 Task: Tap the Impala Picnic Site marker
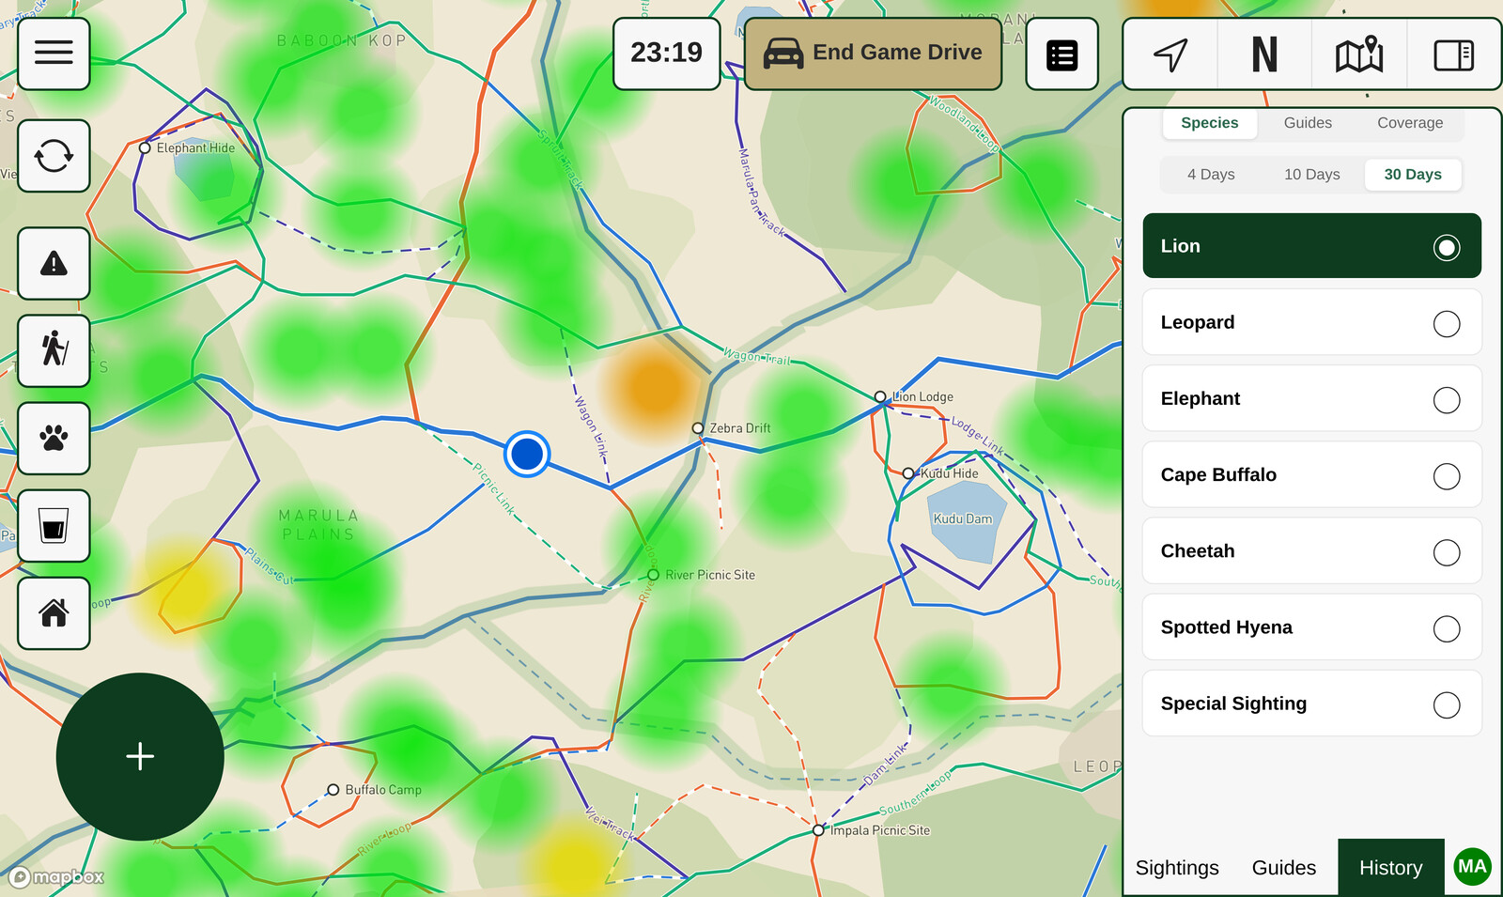(818, 830)
